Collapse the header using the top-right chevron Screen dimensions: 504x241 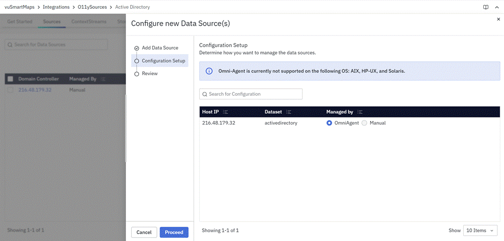tap(496, 7)
